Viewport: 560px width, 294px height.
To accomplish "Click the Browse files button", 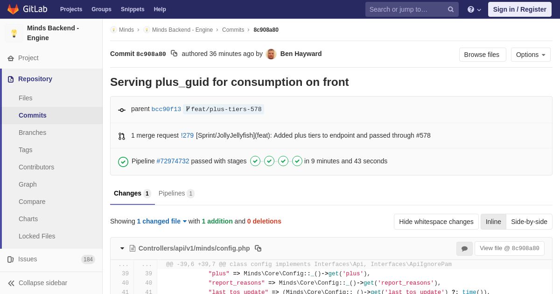I will click(x=483, y=55).
